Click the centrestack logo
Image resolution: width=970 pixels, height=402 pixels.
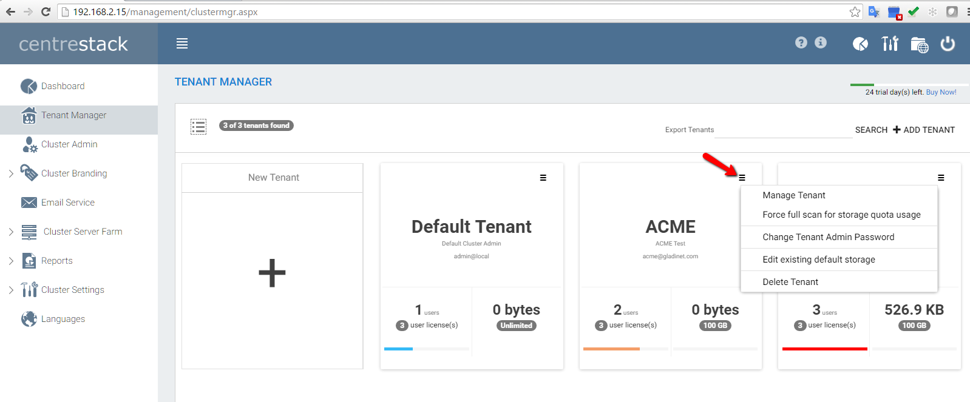tap(73, 44)
